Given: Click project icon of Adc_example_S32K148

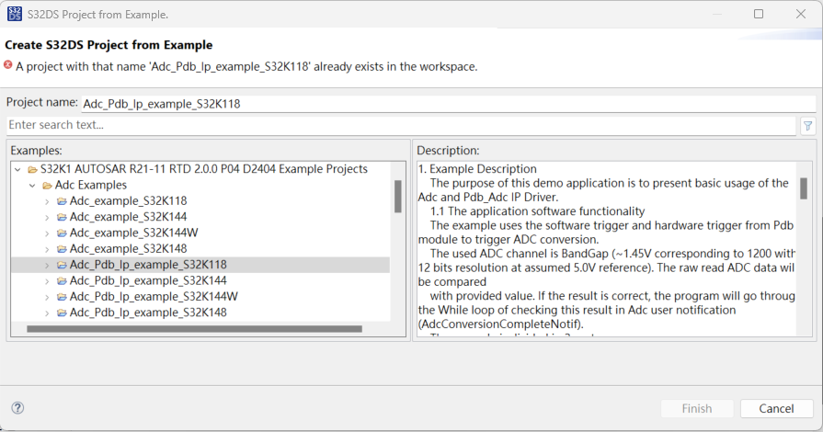Looking at the screenshot, I should click(x=62, y=249).
